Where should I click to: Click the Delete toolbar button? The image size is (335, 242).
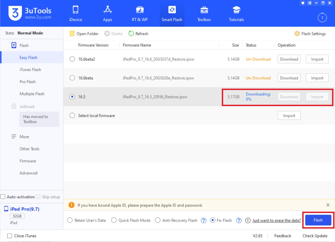[113, 34]
